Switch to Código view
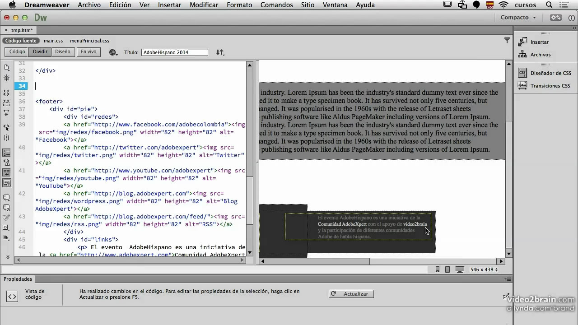Viewport: 578px width, 325px height. coord(17,52)
